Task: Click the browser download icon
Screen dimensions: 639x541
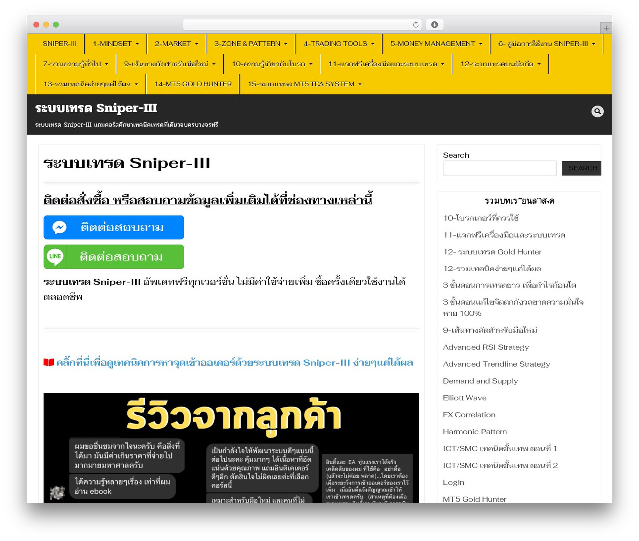Action: 434,24
